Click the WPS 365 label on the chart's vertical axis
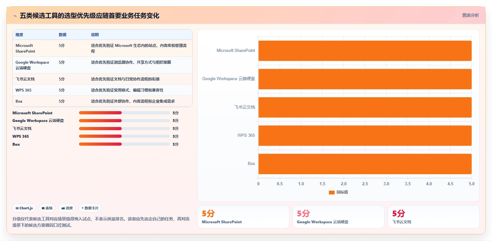492x241 pixels. (246, 136)
